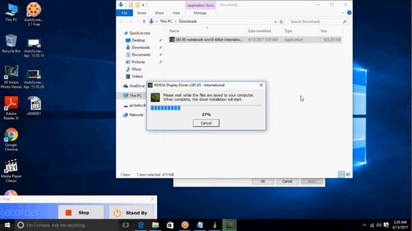Open the Recycle Bin icon

11,44
